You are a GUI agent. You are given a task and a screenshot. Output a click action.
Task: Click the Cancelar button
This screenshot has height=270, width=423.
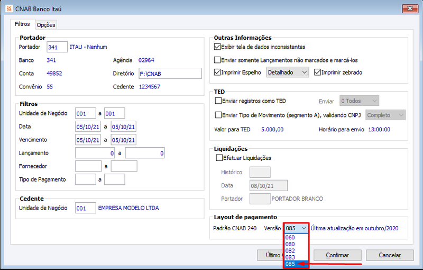(390, 255)
